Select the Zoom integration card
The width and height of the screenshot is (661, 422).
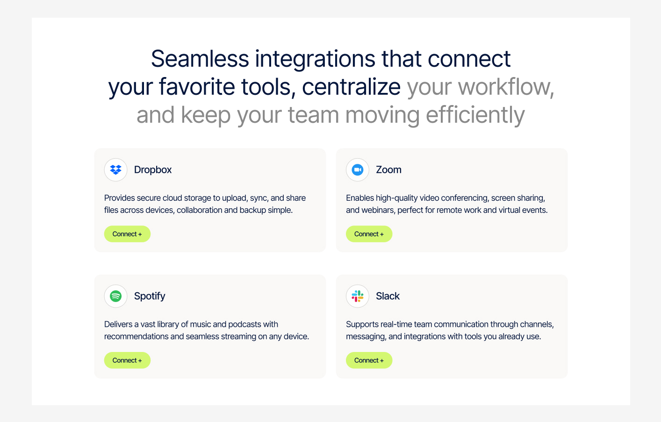(x=452, y=200)
